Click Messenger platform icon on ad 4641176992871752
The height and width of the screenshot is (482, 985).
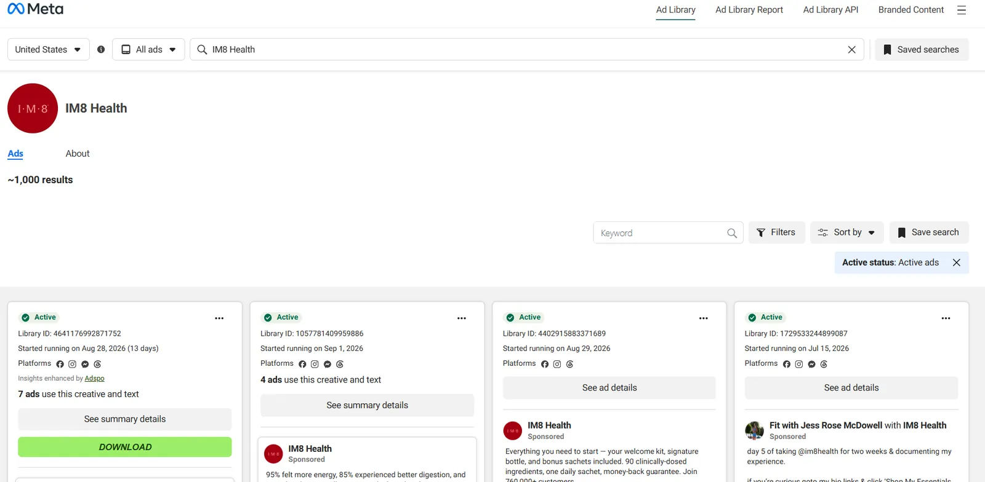(85, 364)
